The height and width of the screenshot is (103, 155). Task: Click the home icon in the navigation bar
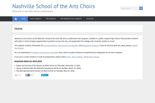click(16, 19)
